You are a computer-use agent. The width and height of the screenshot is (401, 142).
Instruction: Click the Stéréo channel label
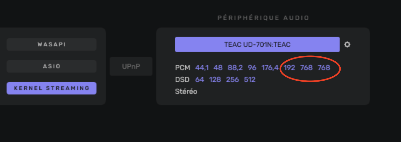coord(186,92)
